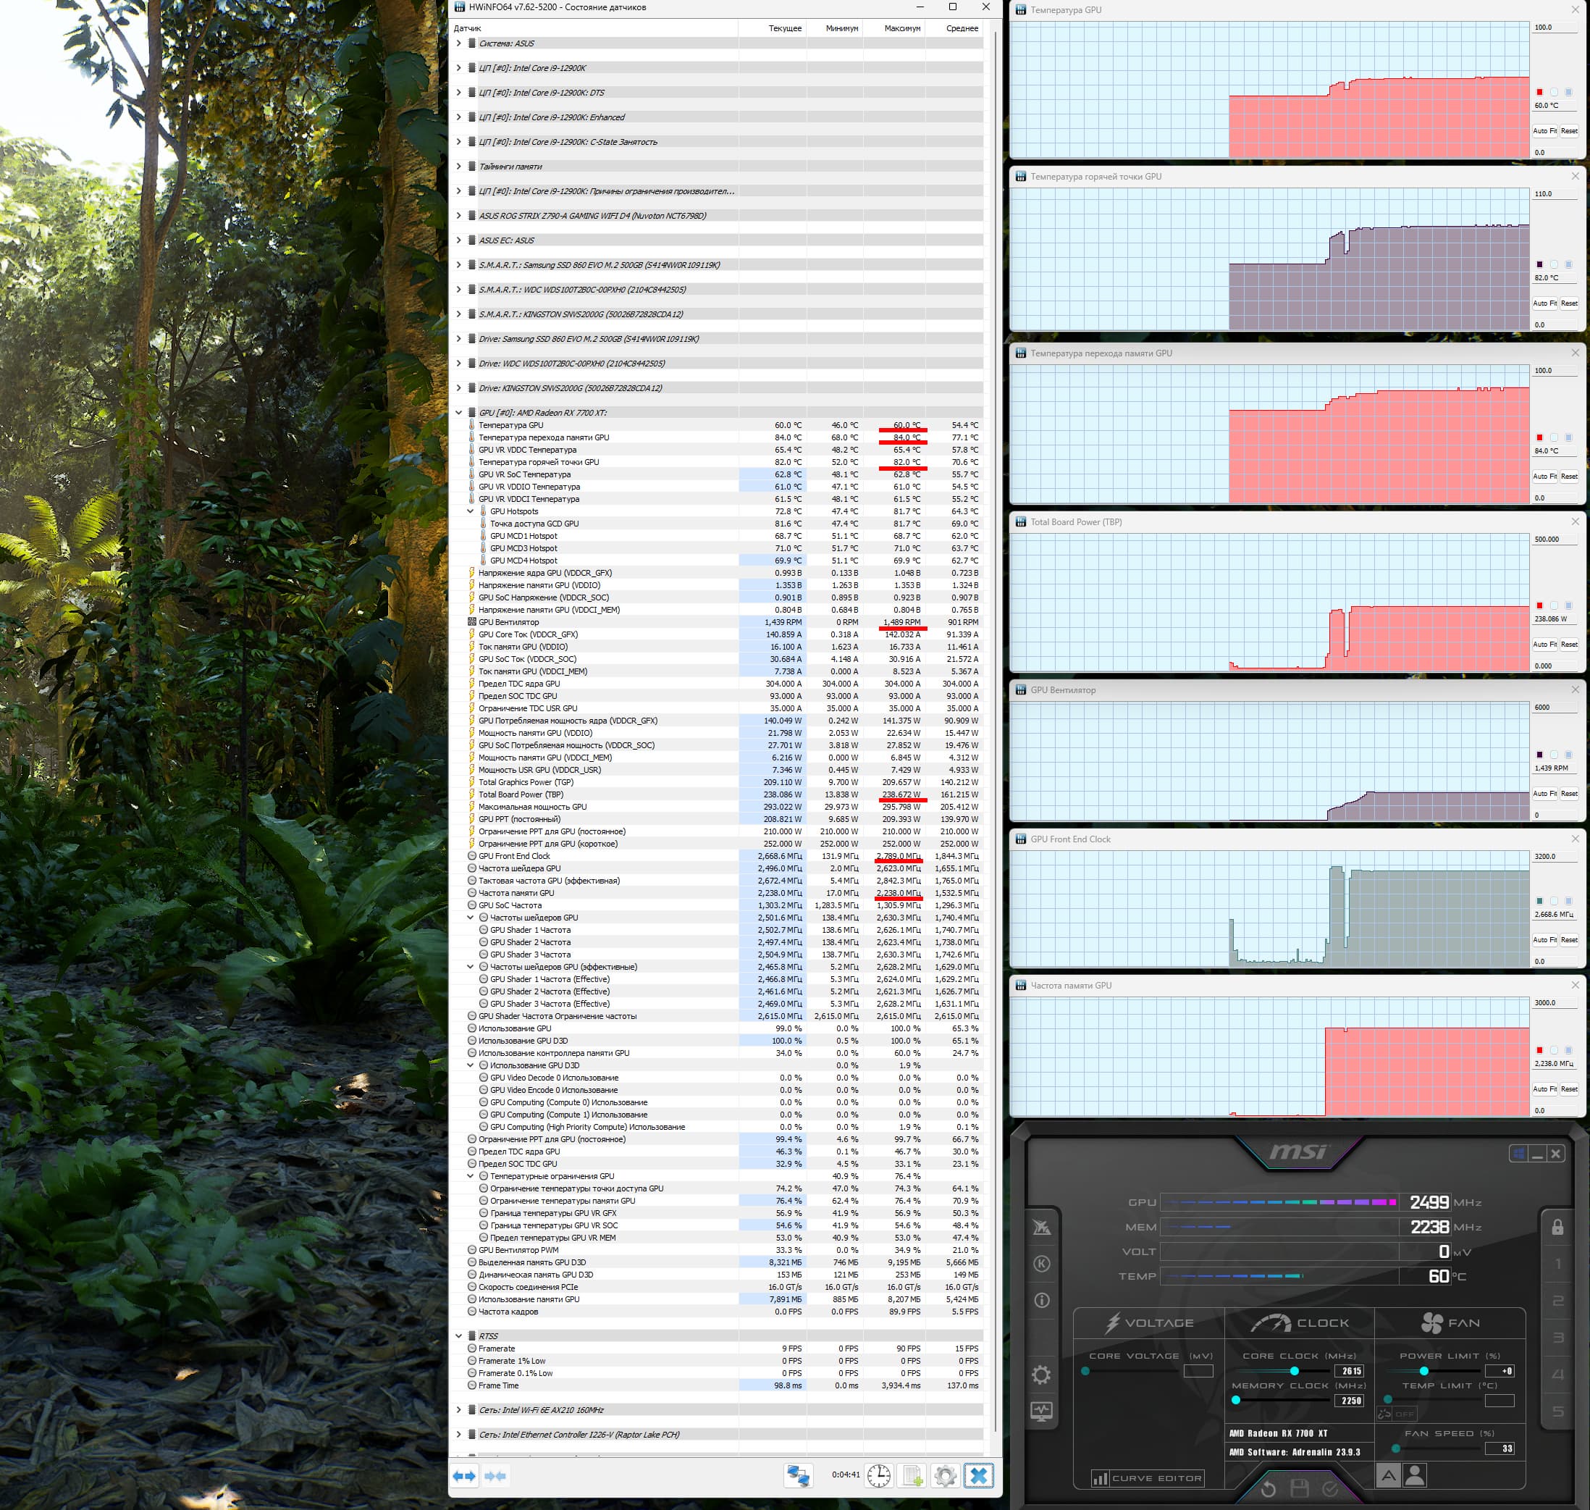Click the start logging file icon

[x=912, y=1475]
